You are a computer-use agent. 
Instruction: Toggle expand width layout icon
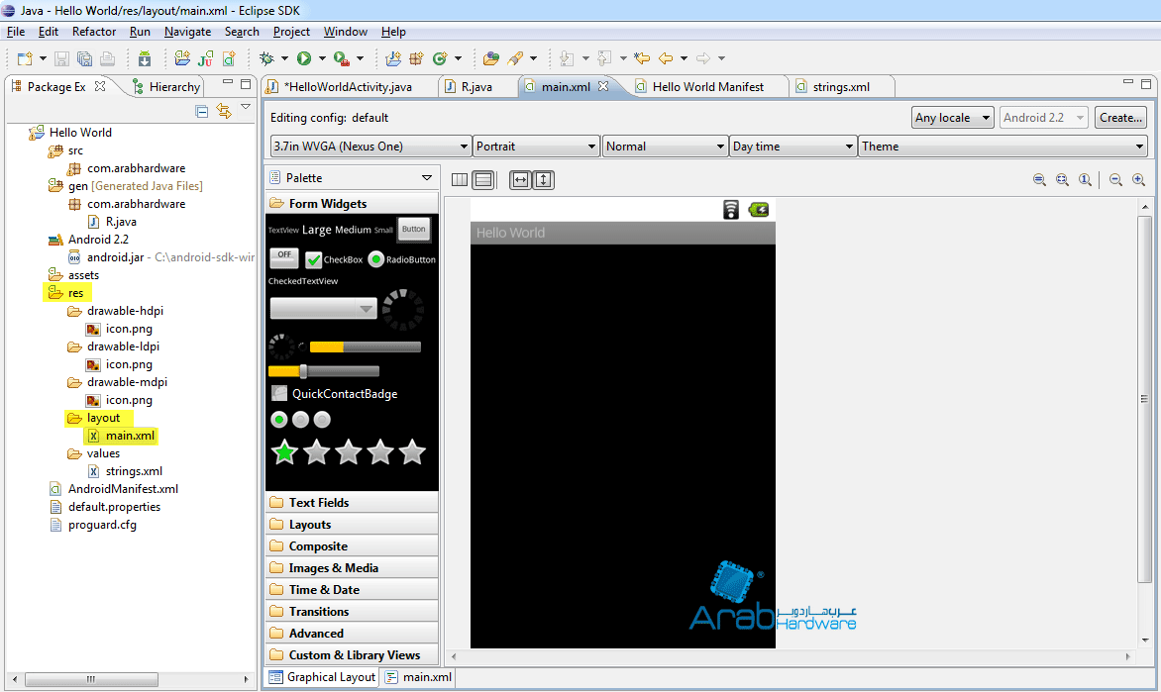(x=520, y=180)
